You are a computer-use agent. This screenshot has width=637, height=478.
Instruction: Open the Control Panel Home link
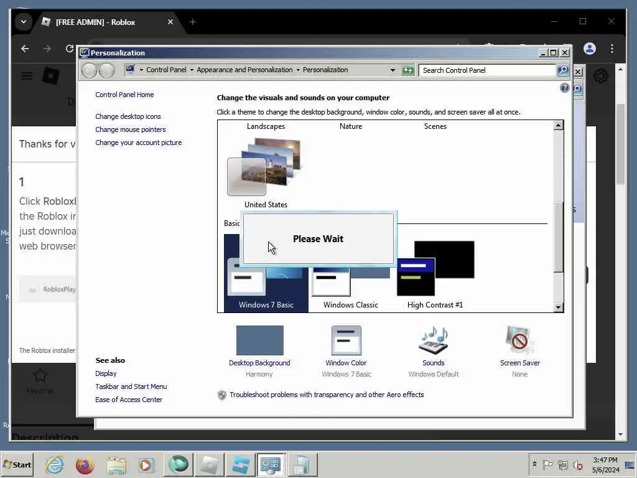[124, 95]
